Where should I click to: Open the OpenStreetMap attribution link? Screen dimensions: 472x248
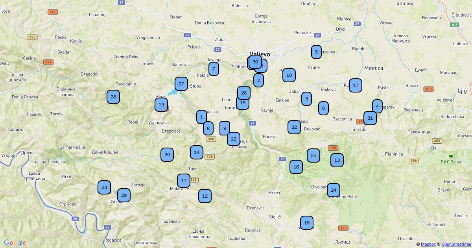click(x=456, y=244)
